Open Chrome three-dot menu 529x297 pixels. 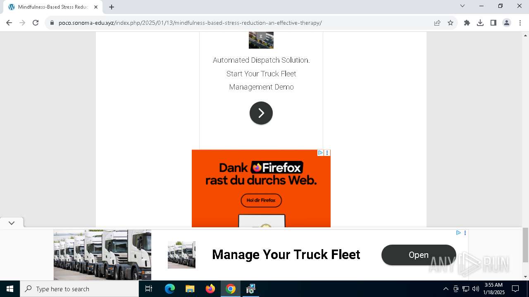(x=520, y=23)
